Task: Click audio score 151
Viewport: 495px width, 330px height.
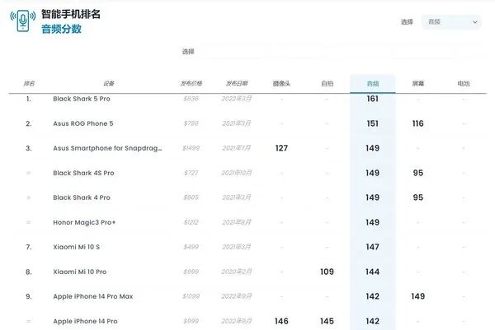Action: (x=373, y=123)
